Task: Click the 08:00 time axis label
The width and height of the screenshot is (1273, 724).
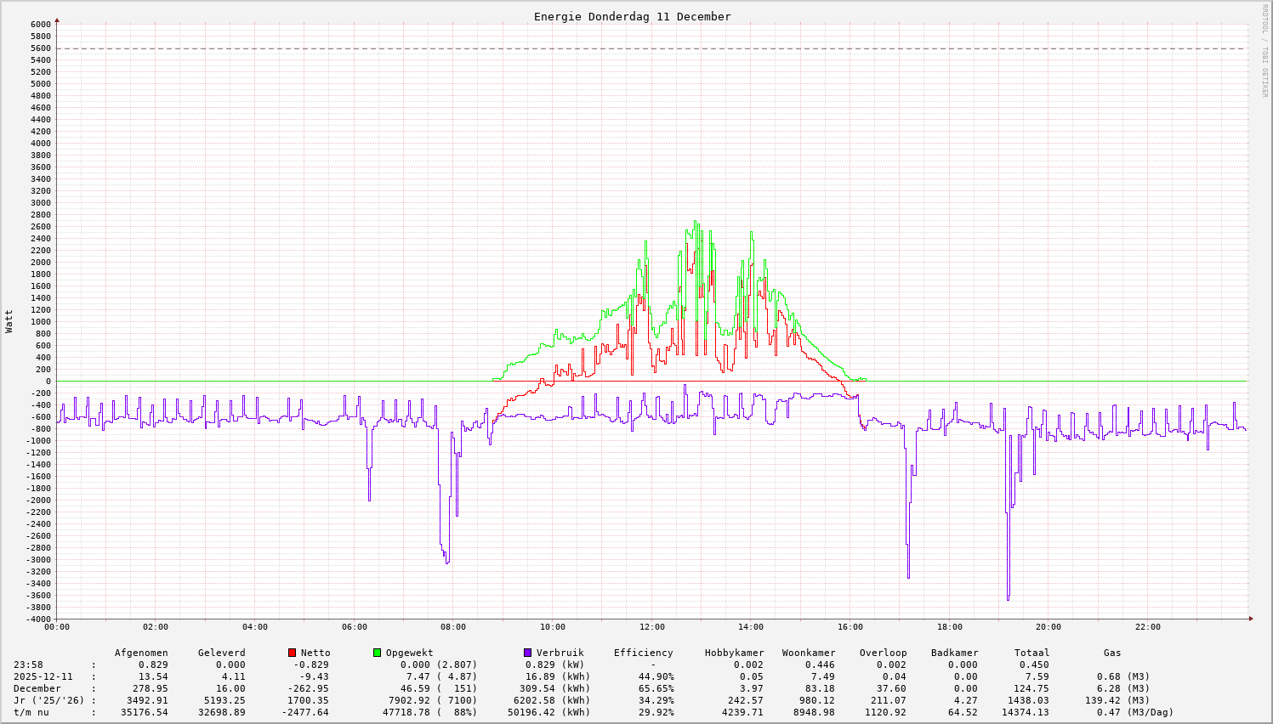Action: pyautogui.click(x=453, y=627)
